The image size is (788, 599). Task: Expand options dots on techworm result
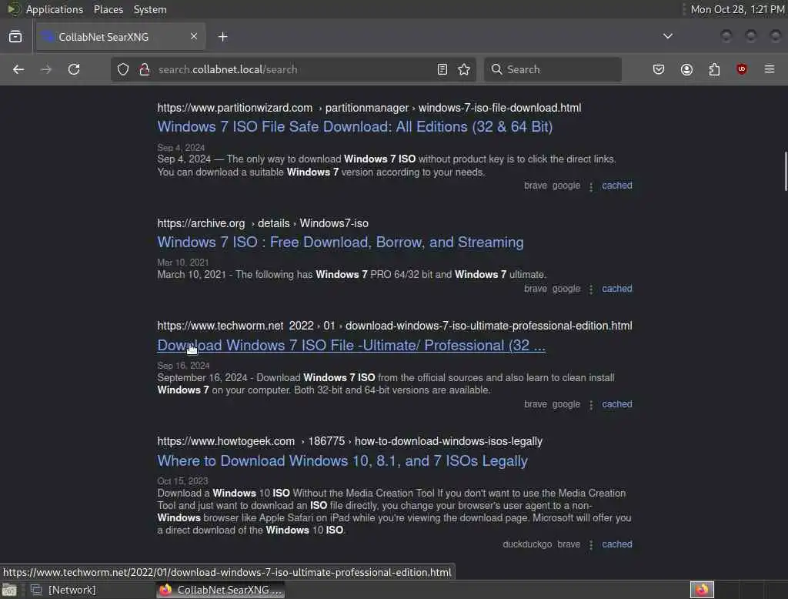tap(591, 405)
